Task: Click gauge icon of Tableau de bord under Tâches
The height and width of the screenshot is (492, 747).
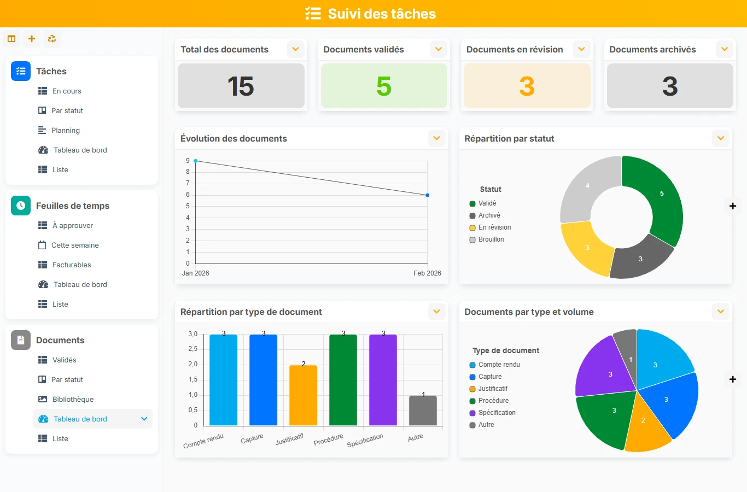Action: [x=43, y=150]
